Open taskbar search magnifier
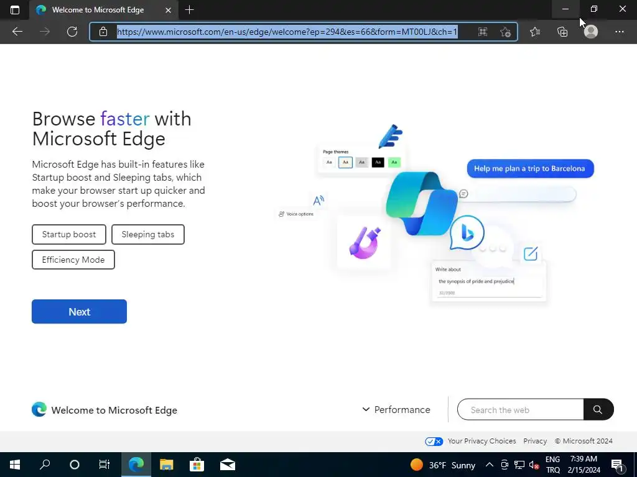Image resolution: width=637 pixels, height=477 pixels. pyautogui.click(x=45, y=465)
